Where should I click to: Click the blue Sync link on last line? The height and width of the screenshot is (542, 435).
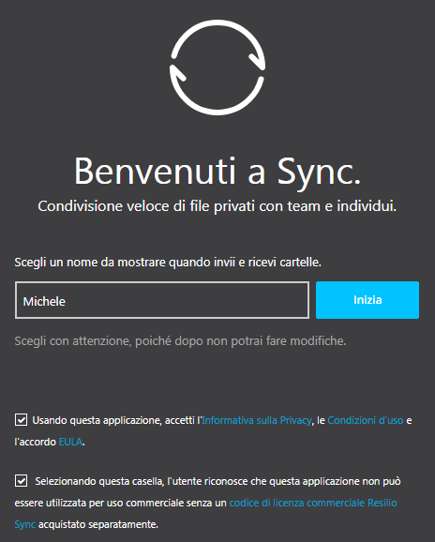click(x=25, y=524)
